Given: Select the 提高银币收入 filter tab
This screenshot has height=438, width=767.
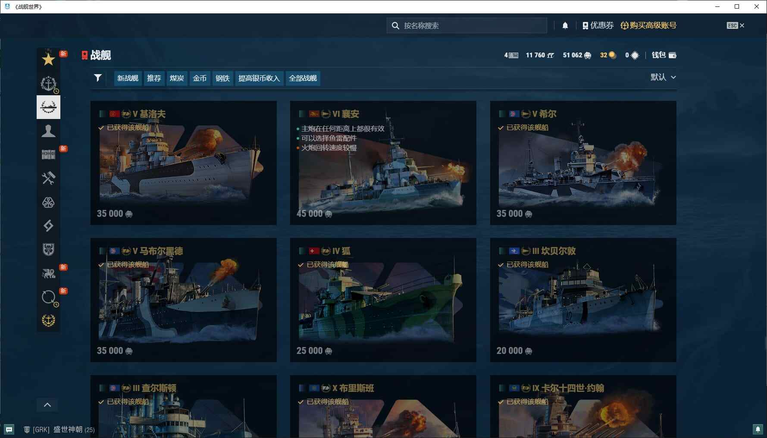Looking at the screenshot, I should 259,78.
